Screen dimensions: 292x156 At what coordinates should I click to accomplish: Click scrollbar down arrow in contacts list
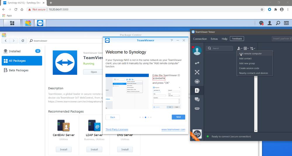(256, 131)
